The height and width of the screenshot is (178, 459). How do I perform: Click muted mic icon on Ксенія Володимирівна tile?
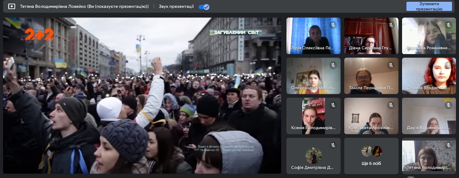click(333, 105)
